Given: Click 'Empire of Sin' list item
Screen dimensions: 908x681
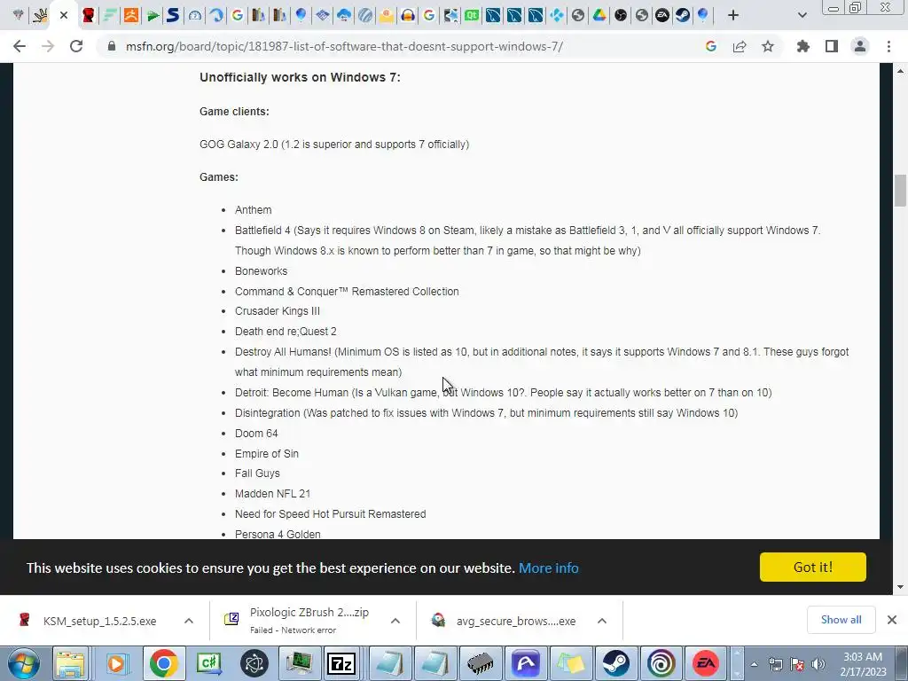Looking at the screenshot, I should [266, 453].
